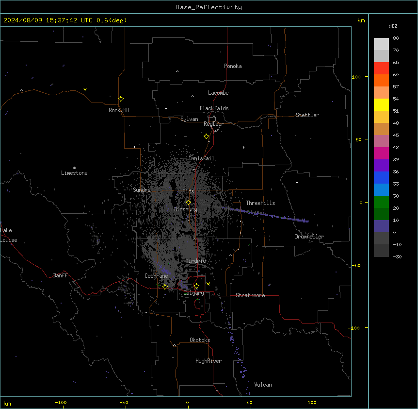Click the Lacombe city label
The width and height of the screenshot is (418, 409).
coord(218,93)
